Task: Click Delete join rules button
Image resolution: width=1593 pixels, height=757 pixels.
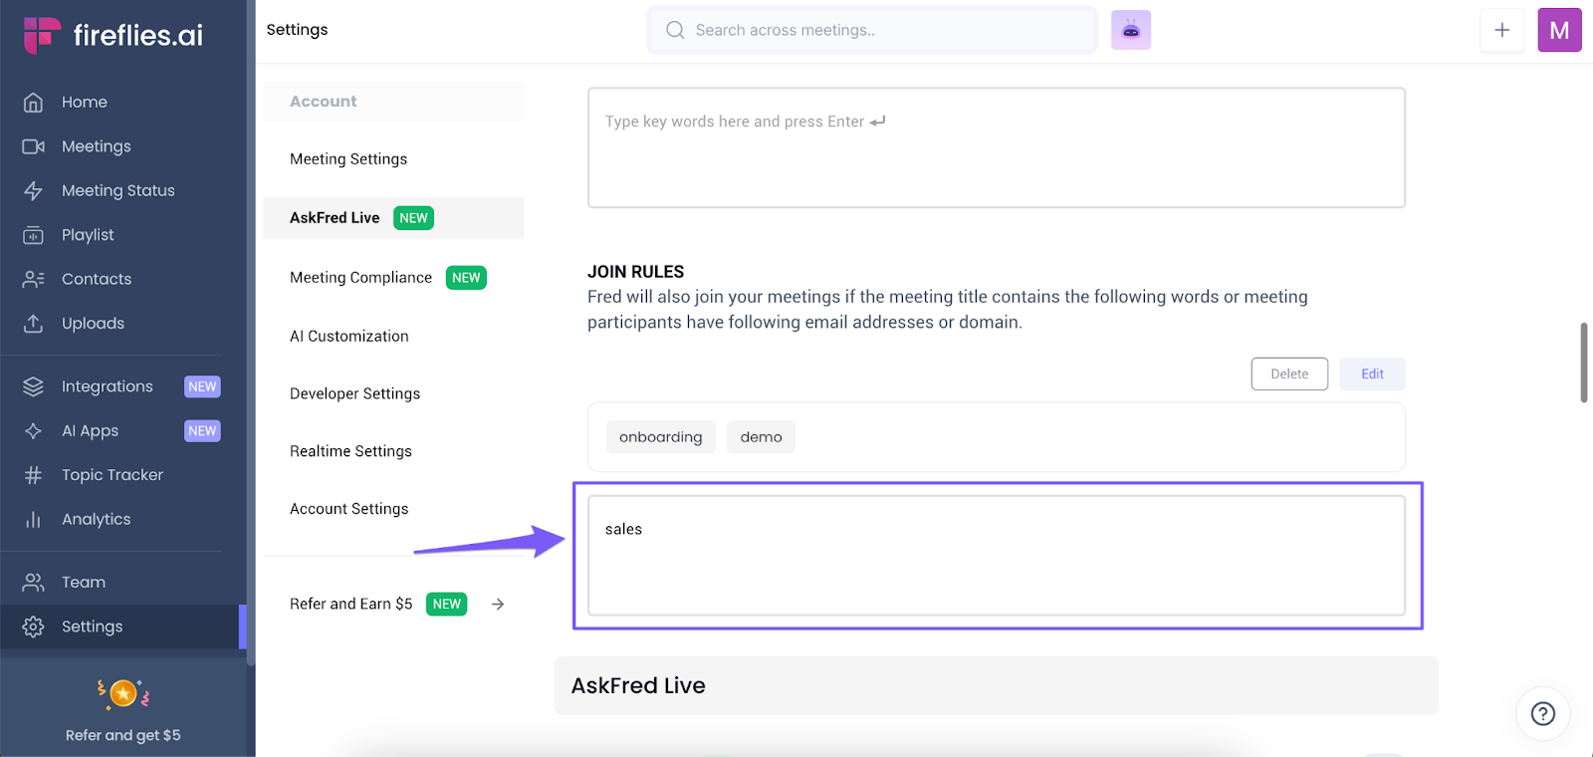Action: [1289, 374]
